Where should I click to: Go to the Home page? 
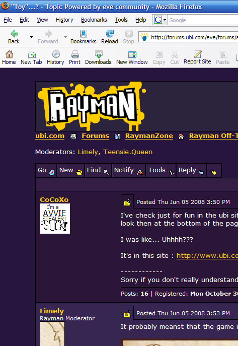coord(9,57)
